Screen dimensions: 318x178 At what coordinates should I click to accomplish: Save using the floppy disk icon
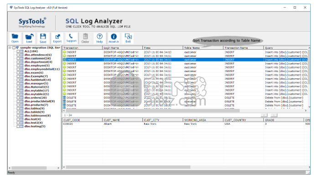[43, 38]
